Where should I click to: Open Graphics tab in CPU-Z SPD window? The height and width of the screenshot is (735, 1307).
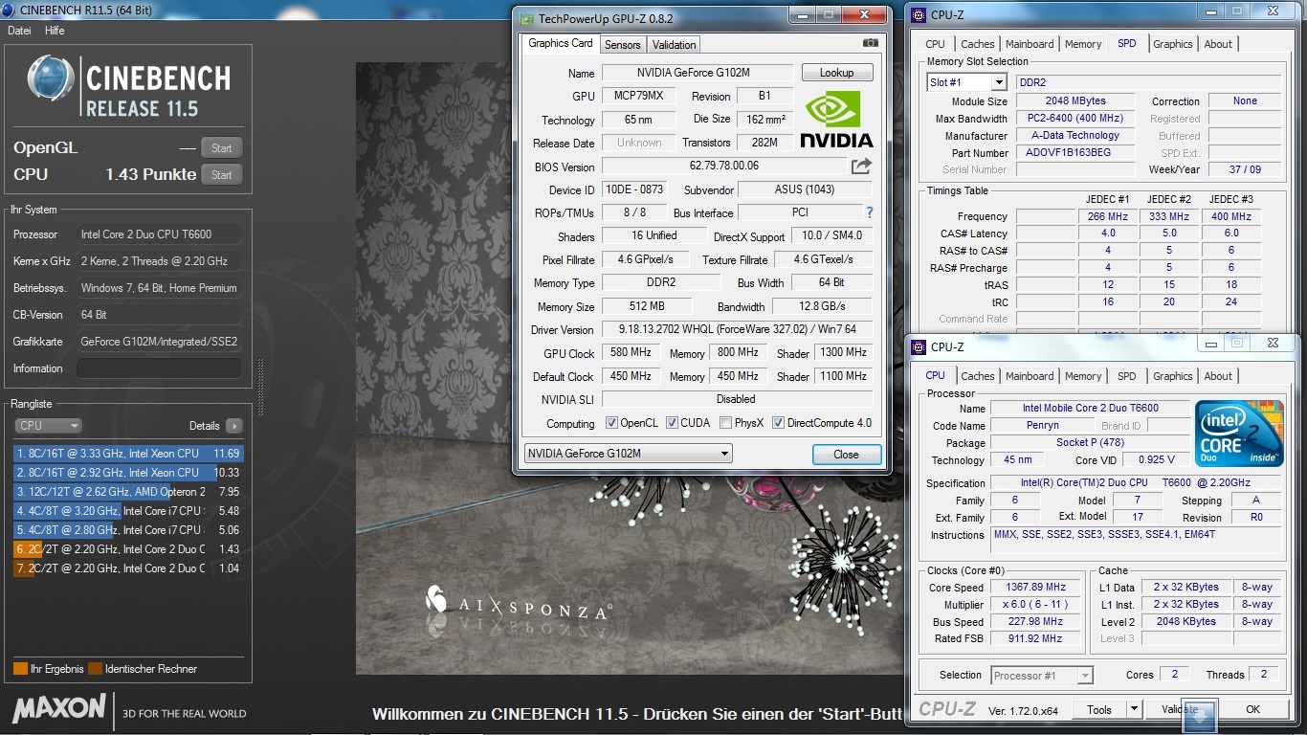tap(1172, 44)
